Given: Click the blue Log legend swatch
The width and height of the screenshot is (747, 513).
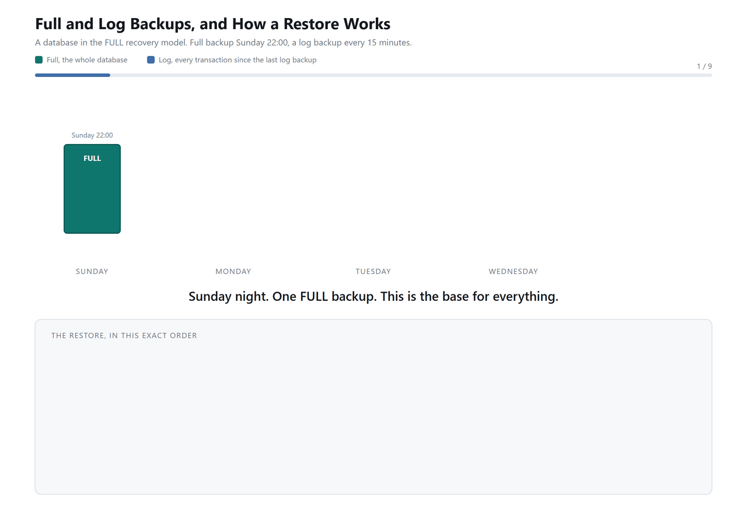Looking at the screenshot, I should [151, 59].
